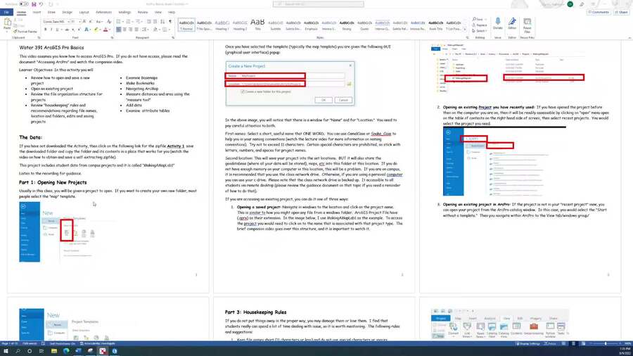Open File Explorer from the taskbar
This screenshot has height=356, width=633.
[53, 351]
